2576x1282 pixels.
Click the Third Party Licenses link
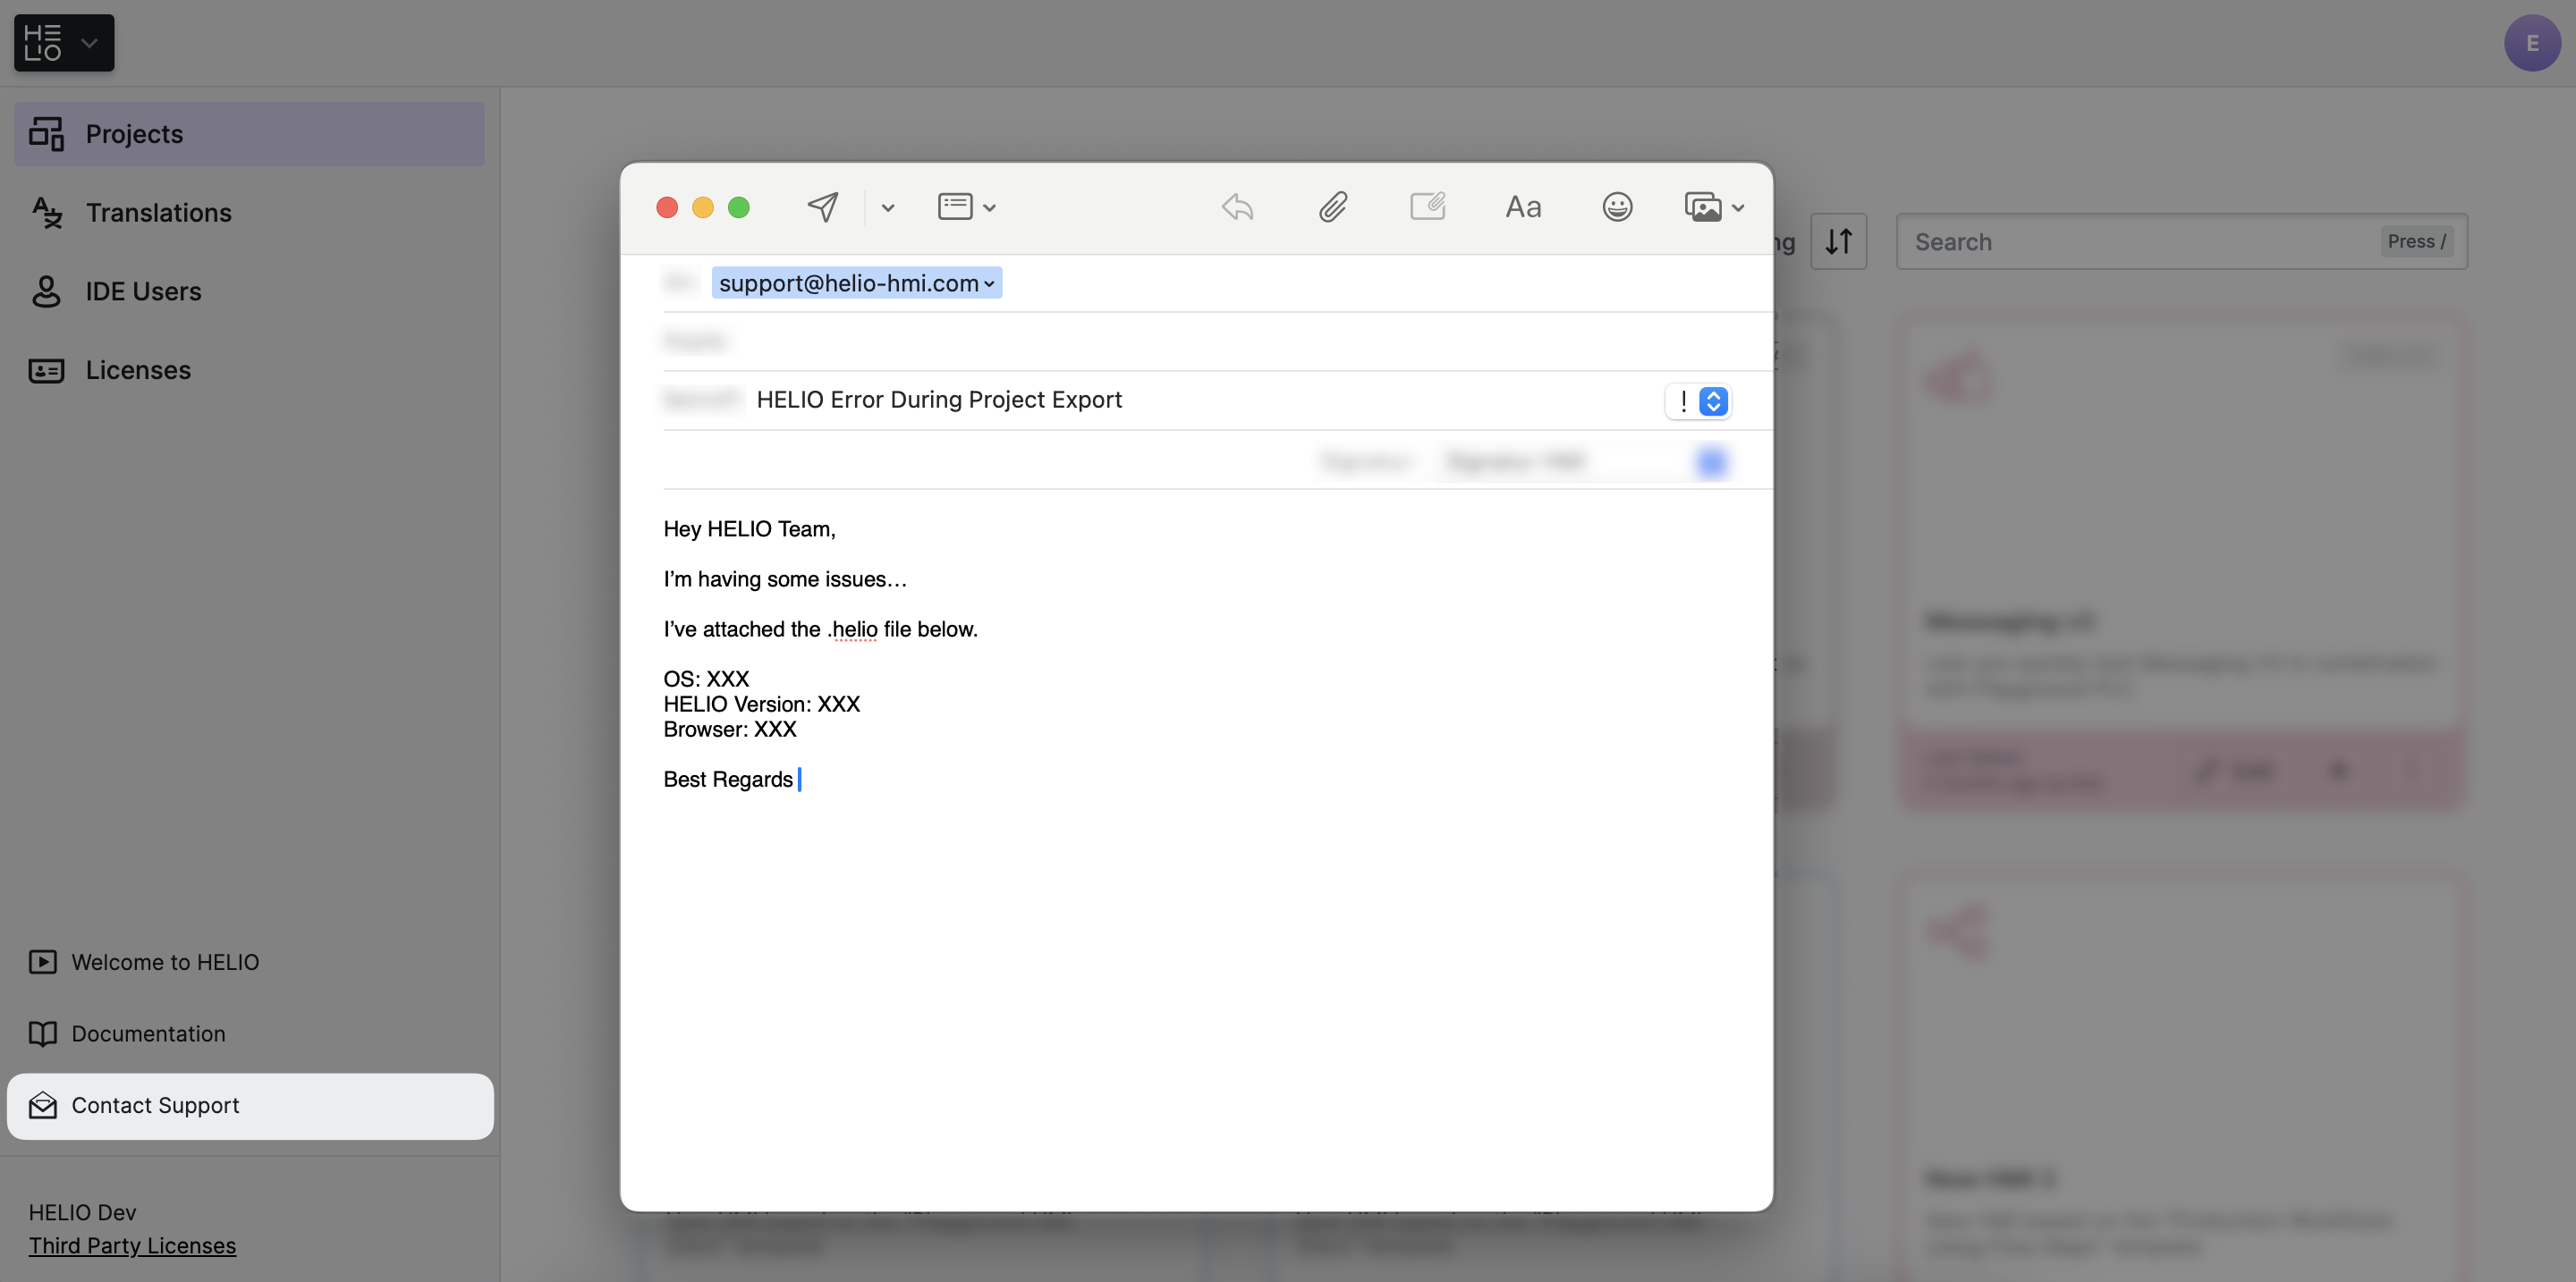click(x=132, y=1245)
